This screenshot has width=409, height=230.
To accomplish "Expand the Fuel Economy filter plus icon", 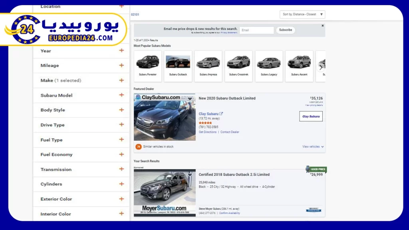I will (x=121, y=155).
